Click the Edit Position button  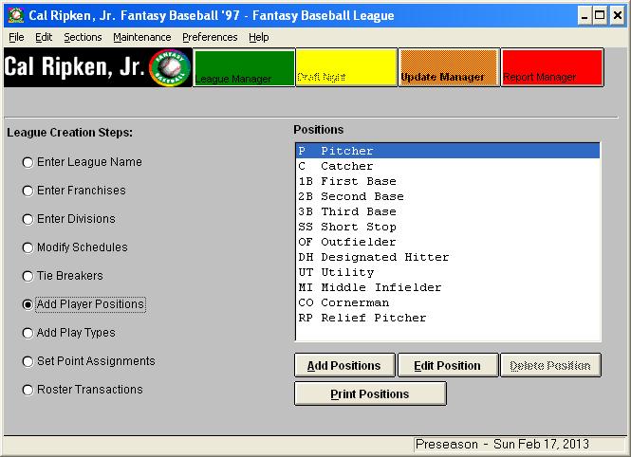tap(448, 365)
